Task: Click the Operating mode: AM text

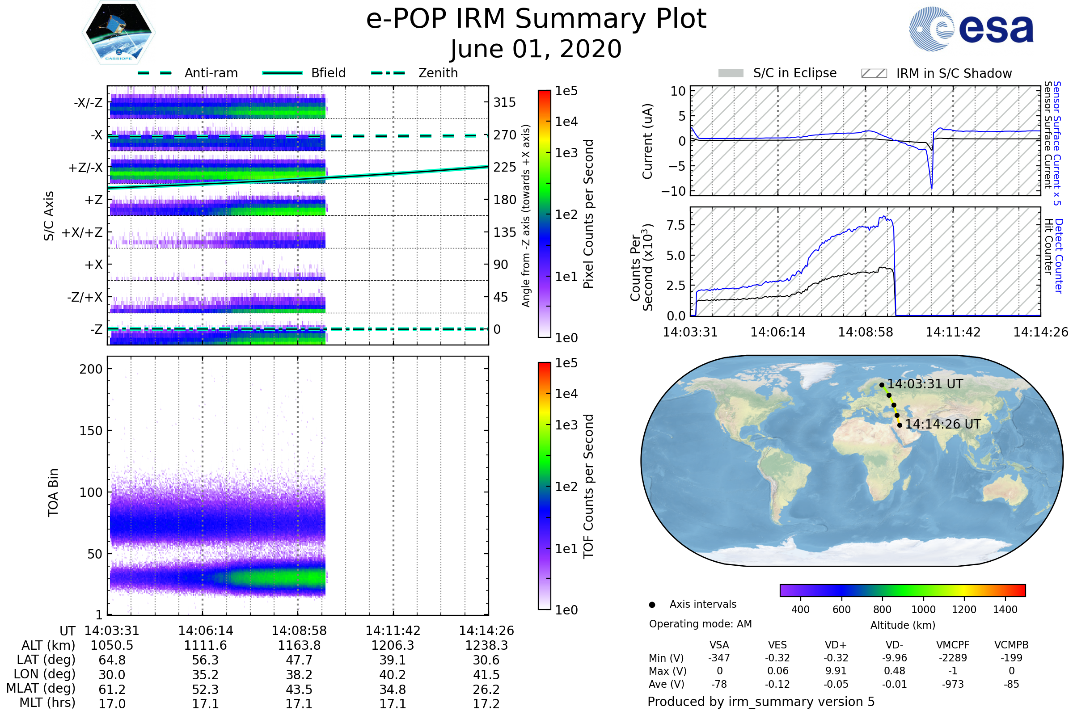Action: pos(700,624)
